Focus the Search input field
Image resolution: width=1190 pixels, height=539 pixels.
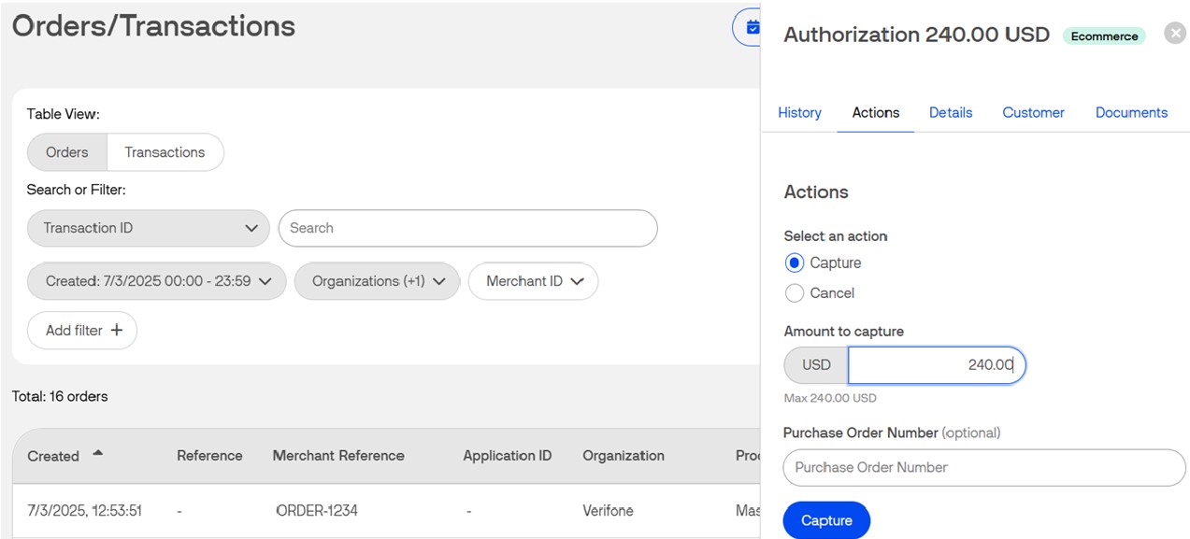click(468, 228)
